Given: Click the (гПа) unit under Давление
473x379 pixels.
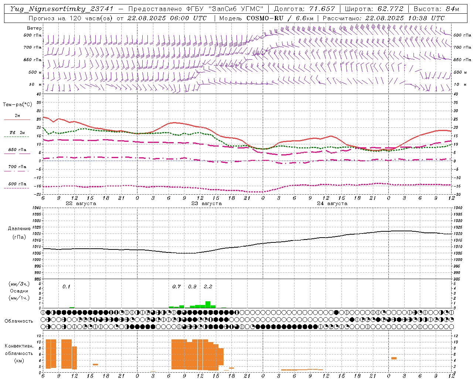Looking at the screenshot, I should coord(19,237).
